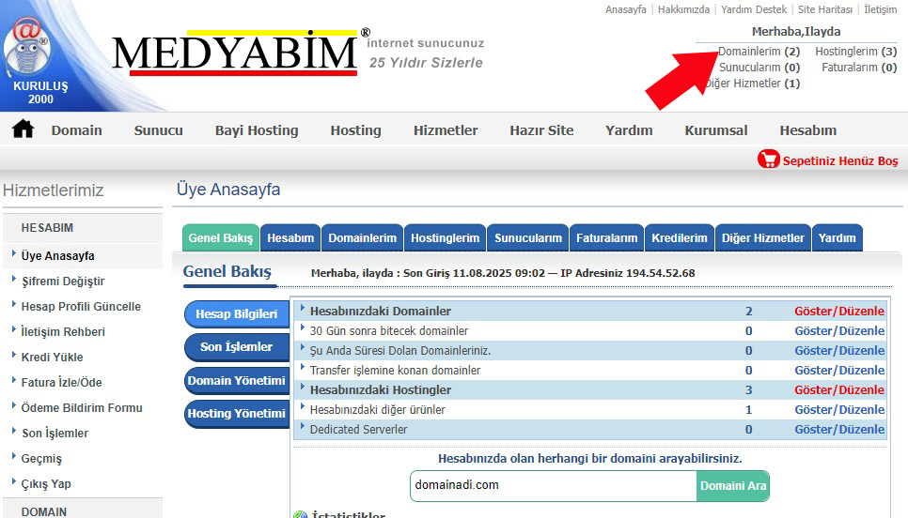The image size is (908, 518).
Task: Open the Kurumsal menu
Action: pos(715,130)
